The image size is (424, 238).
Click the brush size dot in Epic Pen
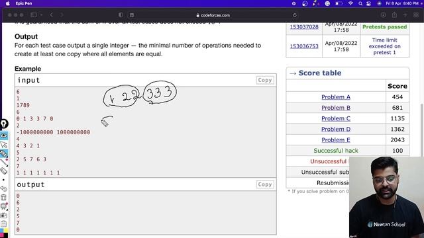[3, 180]
